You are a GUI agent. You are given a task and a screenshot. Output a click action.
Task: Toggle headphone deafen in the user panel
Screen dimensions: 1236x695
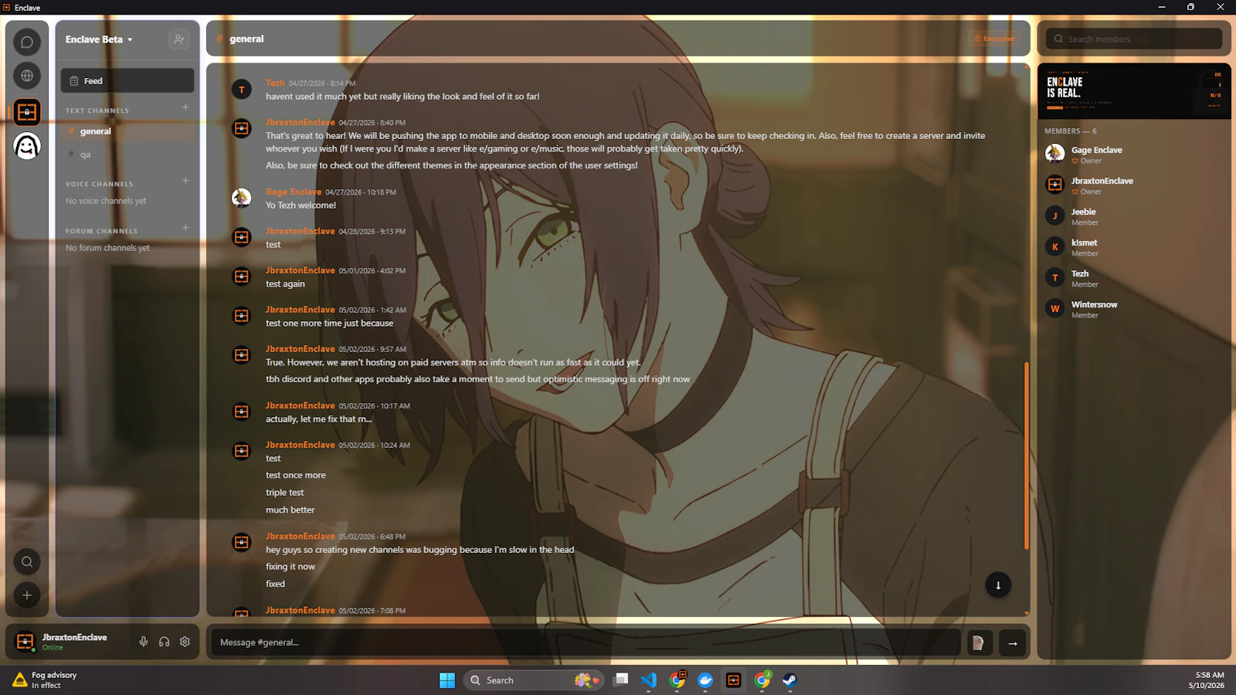(164, 642)
